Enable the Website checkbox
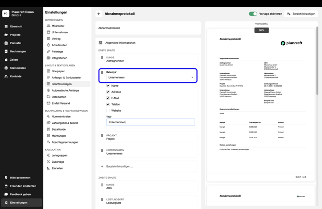The width and height of the screenshot is (322, 209). (108, 110)
